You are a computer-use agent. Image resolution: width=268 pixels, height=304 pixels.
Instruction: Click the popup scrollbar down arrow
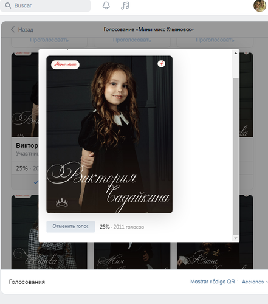(x=236, y=238)
